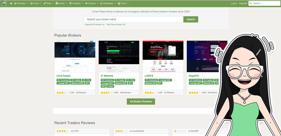This screenshot has height=136, width=281.
Task: Expand the Blog dropdown arrow
Action: point(53,3)
